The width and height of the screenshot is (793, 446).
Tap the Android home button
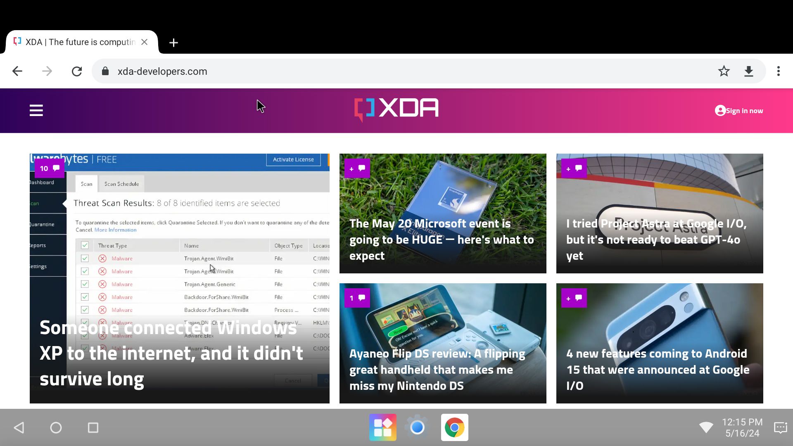[56, 427]
